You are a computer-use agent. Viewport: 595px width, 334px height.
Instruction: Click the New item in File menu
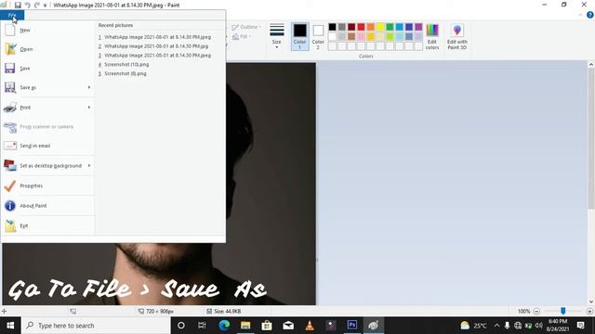47,30
